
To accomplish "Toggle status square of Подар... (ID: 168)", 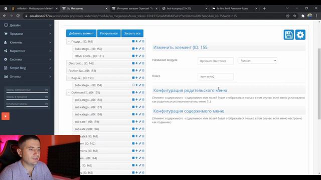I will (x=133, y=41).
